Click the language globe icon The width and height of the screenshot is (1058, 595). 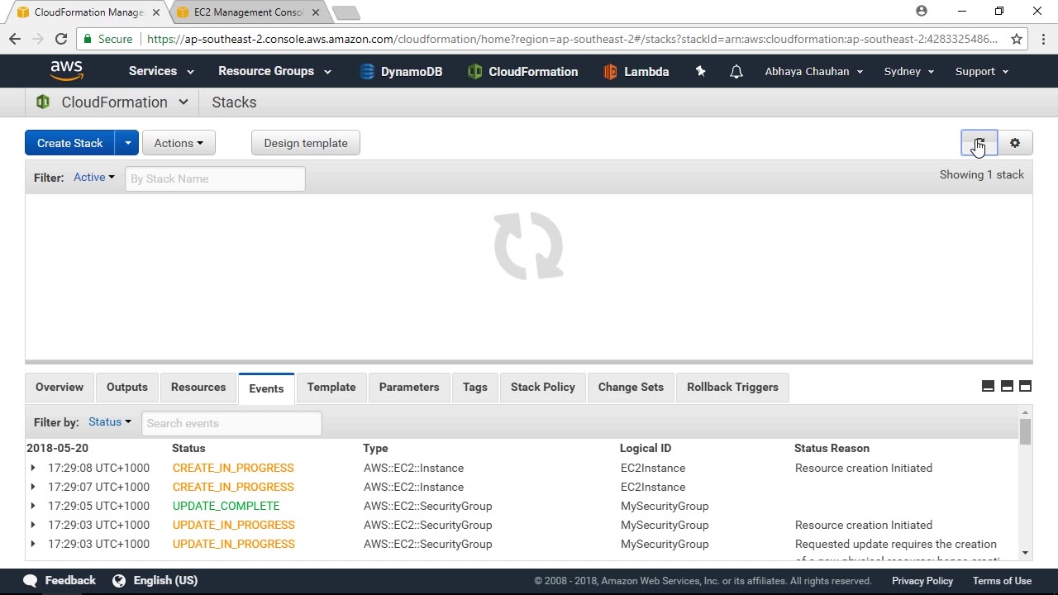point(119,581)
